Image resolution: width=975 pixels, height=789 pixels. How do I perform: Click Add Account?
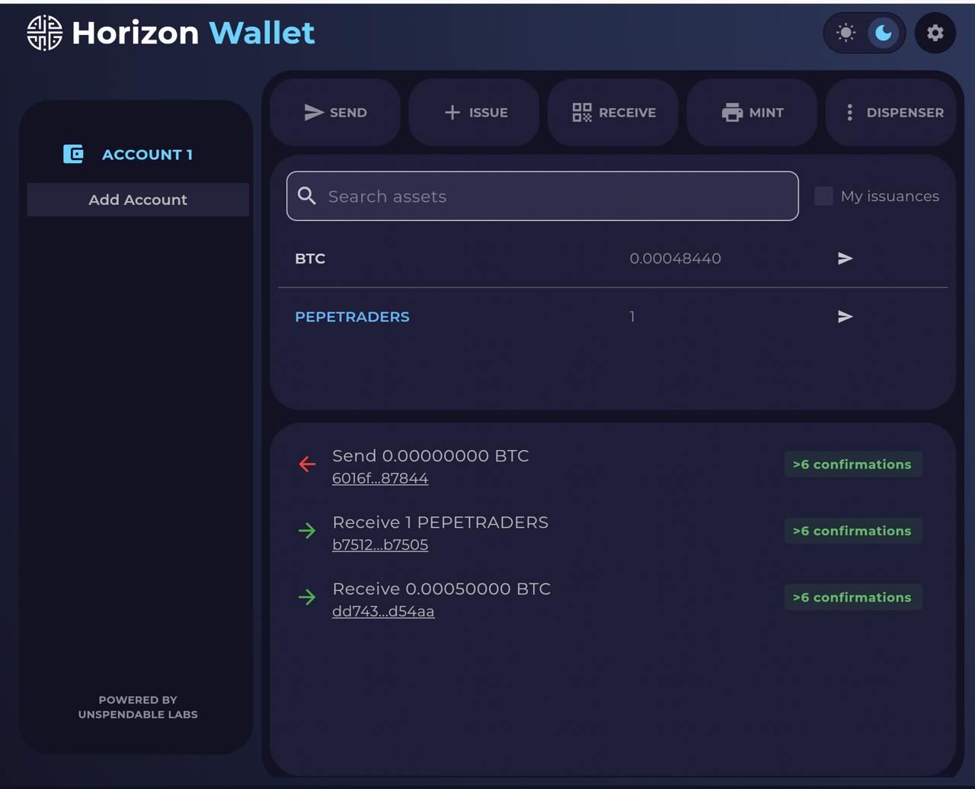(138, 200)
